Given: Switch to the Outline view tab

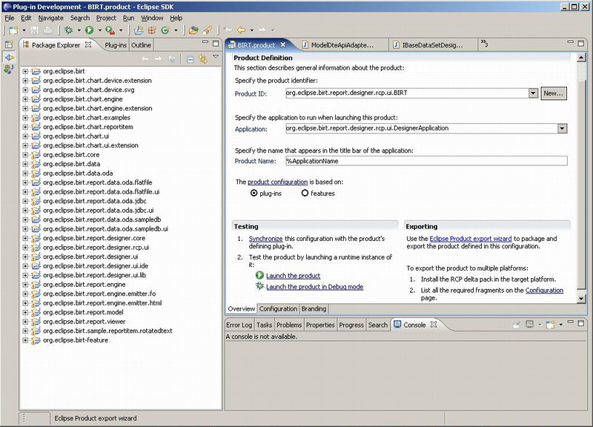Looking at the screenshot, I should (x=141, y=45).
